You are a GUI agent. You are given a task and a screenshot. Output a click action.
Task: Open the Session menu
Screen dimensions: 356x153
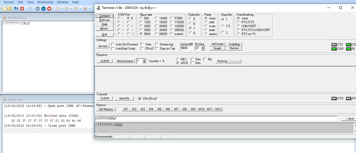[9, 2]
